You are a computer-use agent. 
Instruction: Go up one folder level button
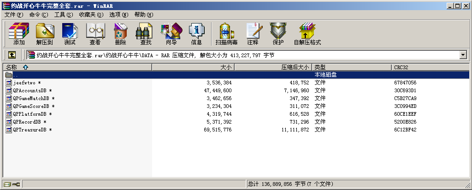click(12, 55)
